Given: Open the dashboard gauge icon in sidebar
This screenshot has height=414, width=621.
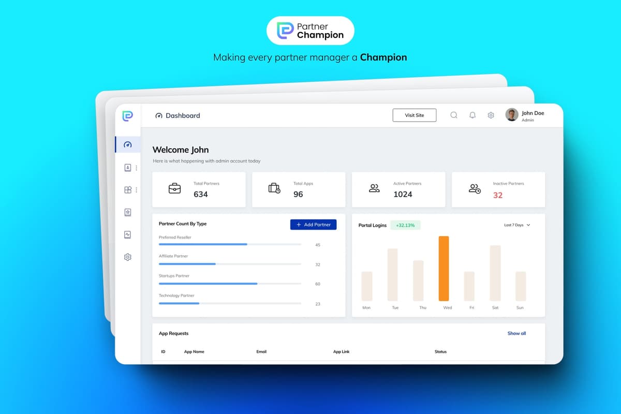Looking at the screenshot, I should [128, 144].
